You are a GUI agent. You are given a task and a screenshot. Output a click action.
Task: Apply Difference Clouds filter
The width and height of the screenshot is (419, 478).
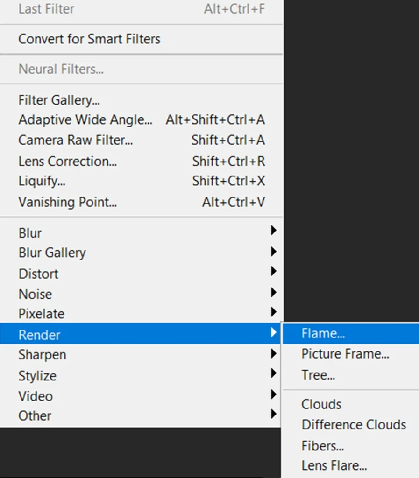pos(354,425)
